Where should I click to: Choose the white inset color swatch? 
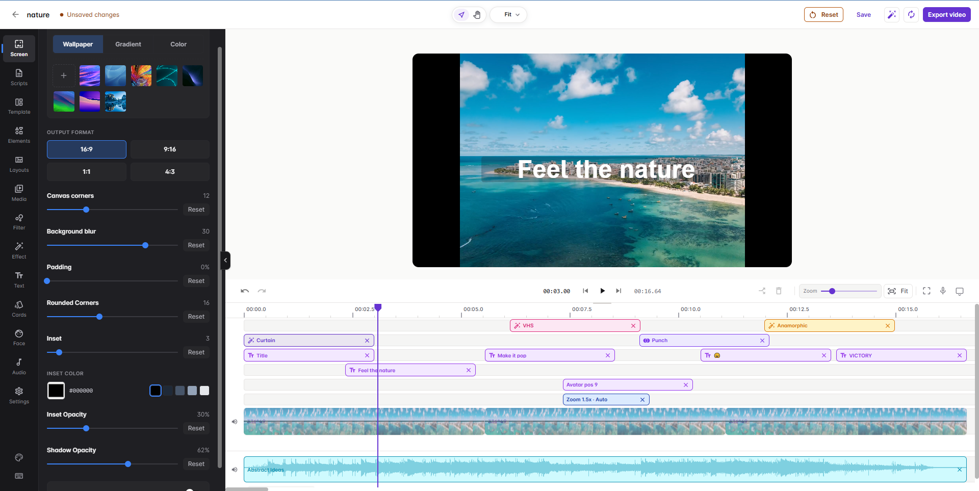204,391
